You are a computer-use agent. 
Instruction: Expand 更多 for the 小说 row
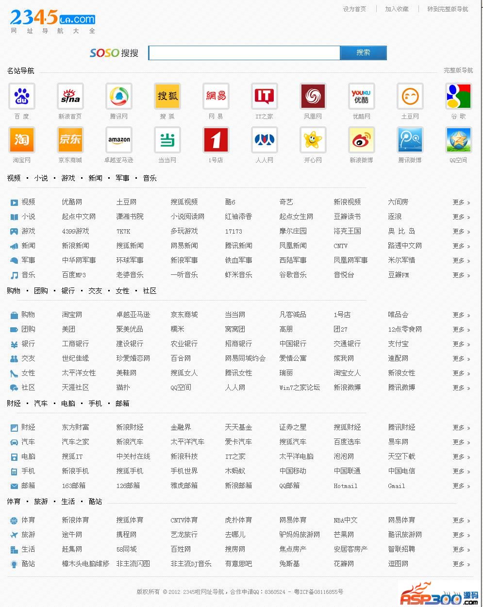pos(461,217)
